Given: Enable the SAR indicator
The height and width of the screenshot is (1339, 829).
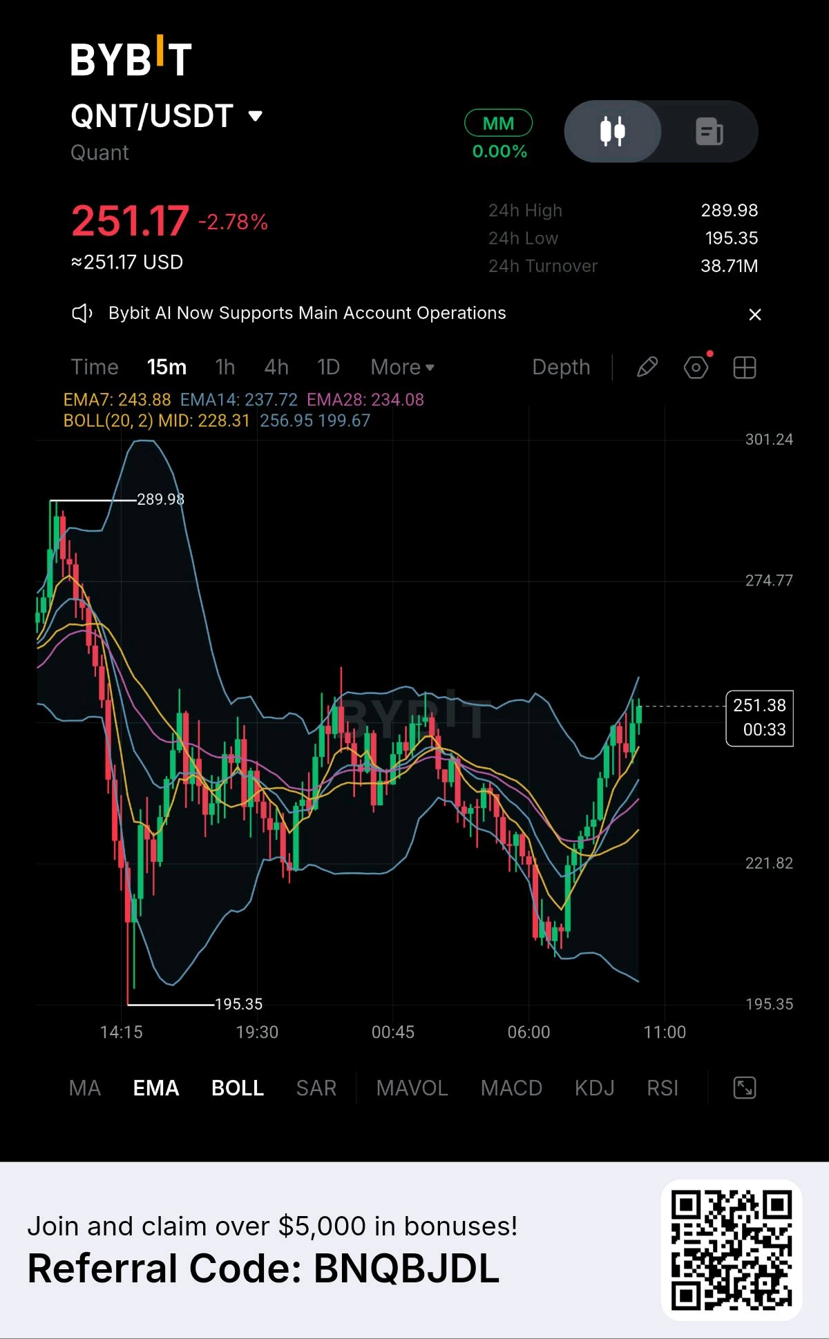Looking at the screenshot, I should point(316,1088).
